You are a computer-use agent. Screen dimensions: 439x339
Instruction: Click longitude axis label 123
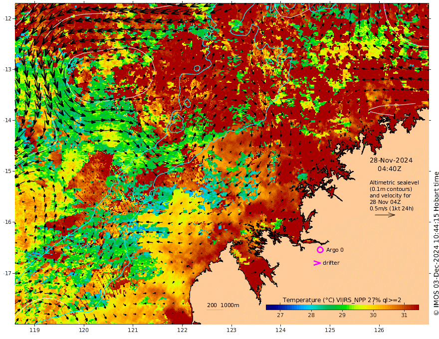click(231, 330)
